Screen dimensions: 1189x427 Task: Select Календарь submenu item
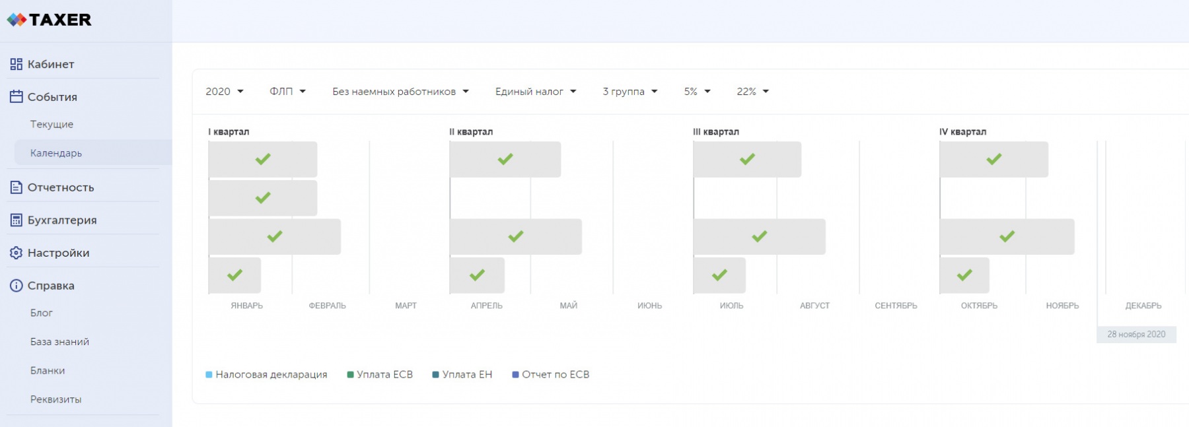pos(93,152)
